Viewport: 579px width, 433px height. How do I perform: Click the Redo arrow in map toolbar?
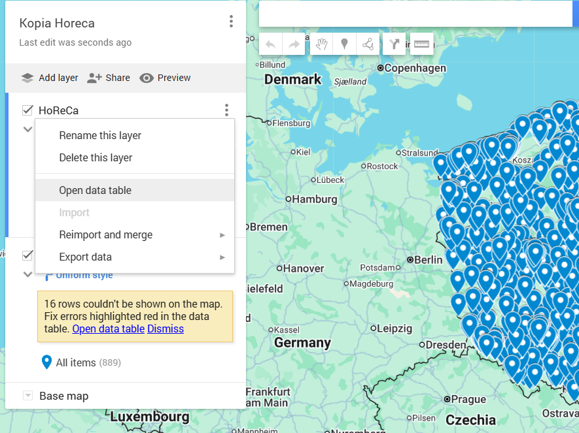(294, 44)
